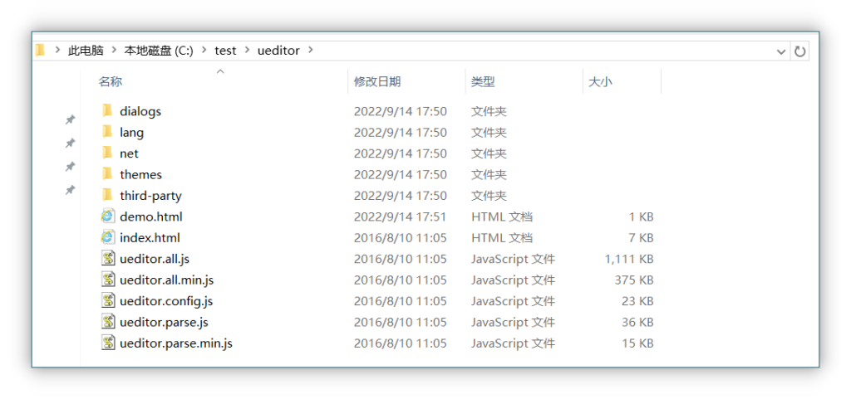Click the third pin icon in navigation pane
851x399 pixels.
[x=70, y=166]
